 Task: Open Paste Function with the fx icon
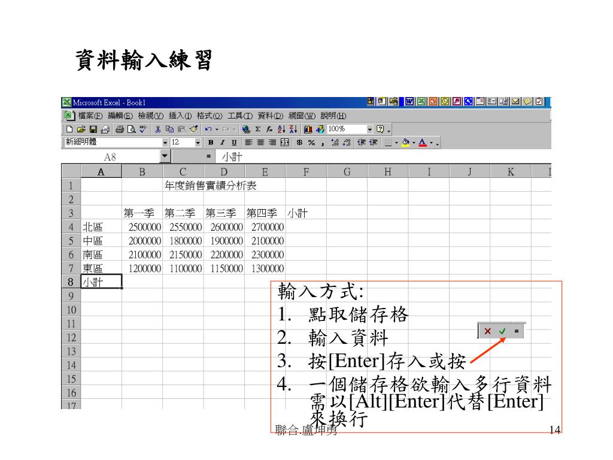[x=269, y=129]
